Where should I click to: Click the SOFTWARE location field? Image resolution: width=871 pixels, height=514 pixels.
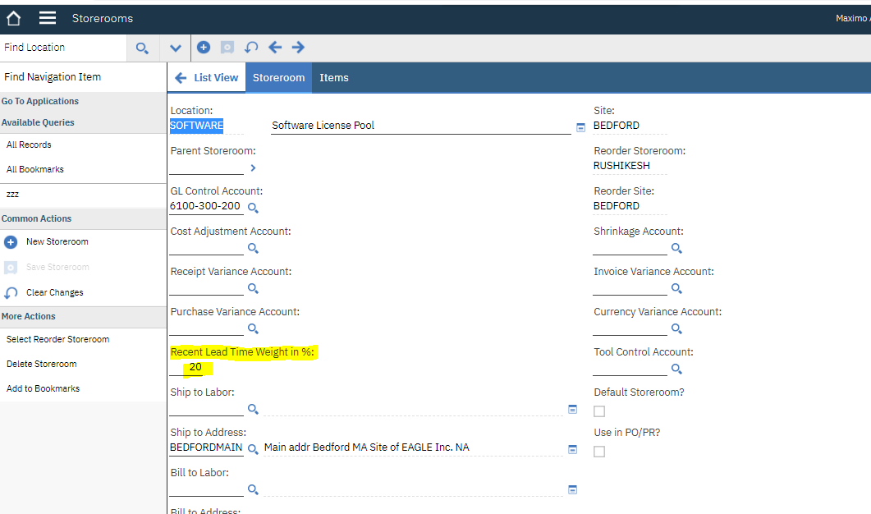click(206, 126)
